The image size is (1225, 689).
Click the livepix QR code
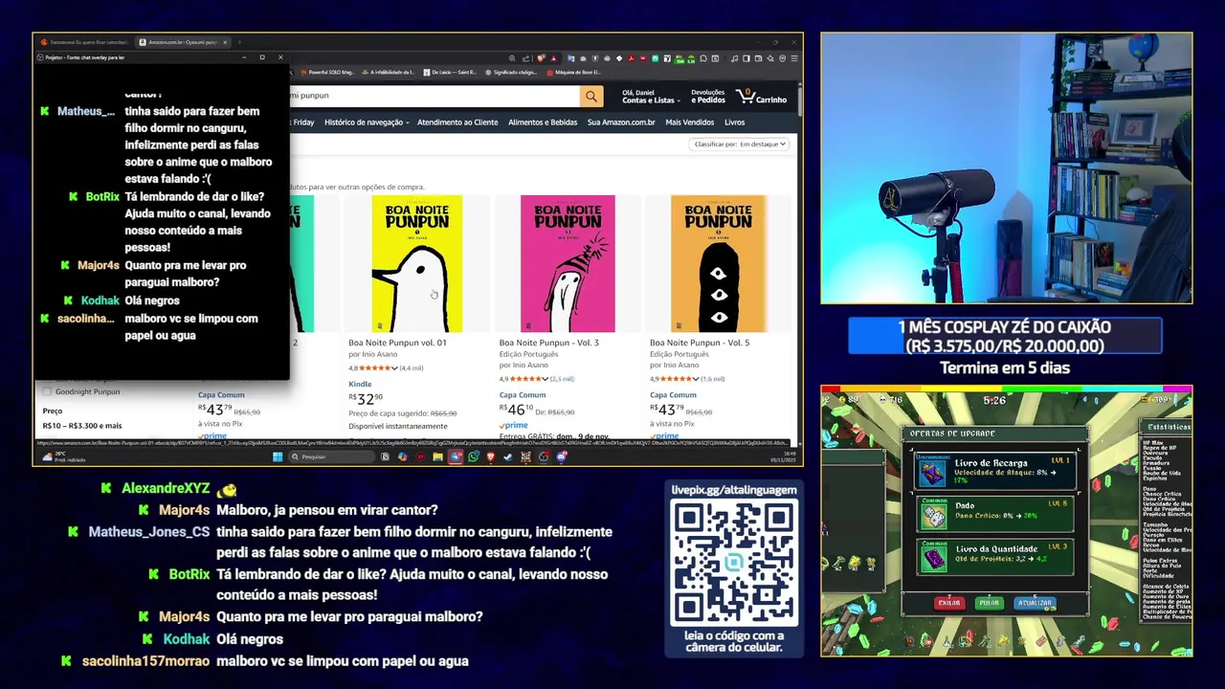pyautogui.click(x=734, y=563)
